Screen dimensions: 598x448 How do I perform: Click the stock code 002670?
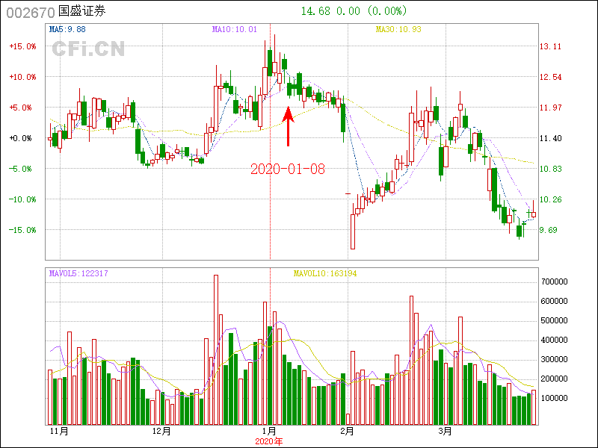(x=31, y=13)
